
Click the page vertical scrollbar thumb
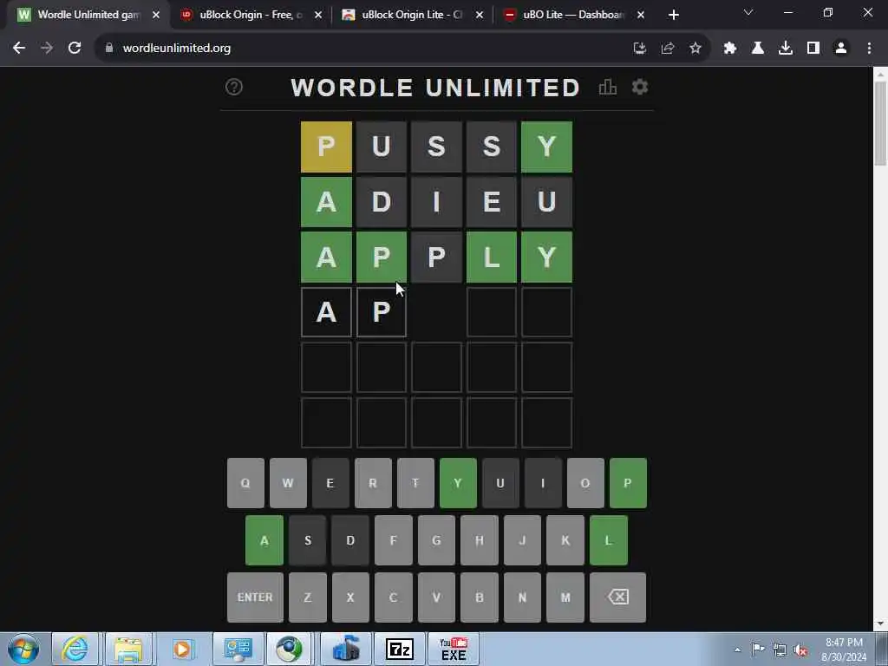coord(880,123)
